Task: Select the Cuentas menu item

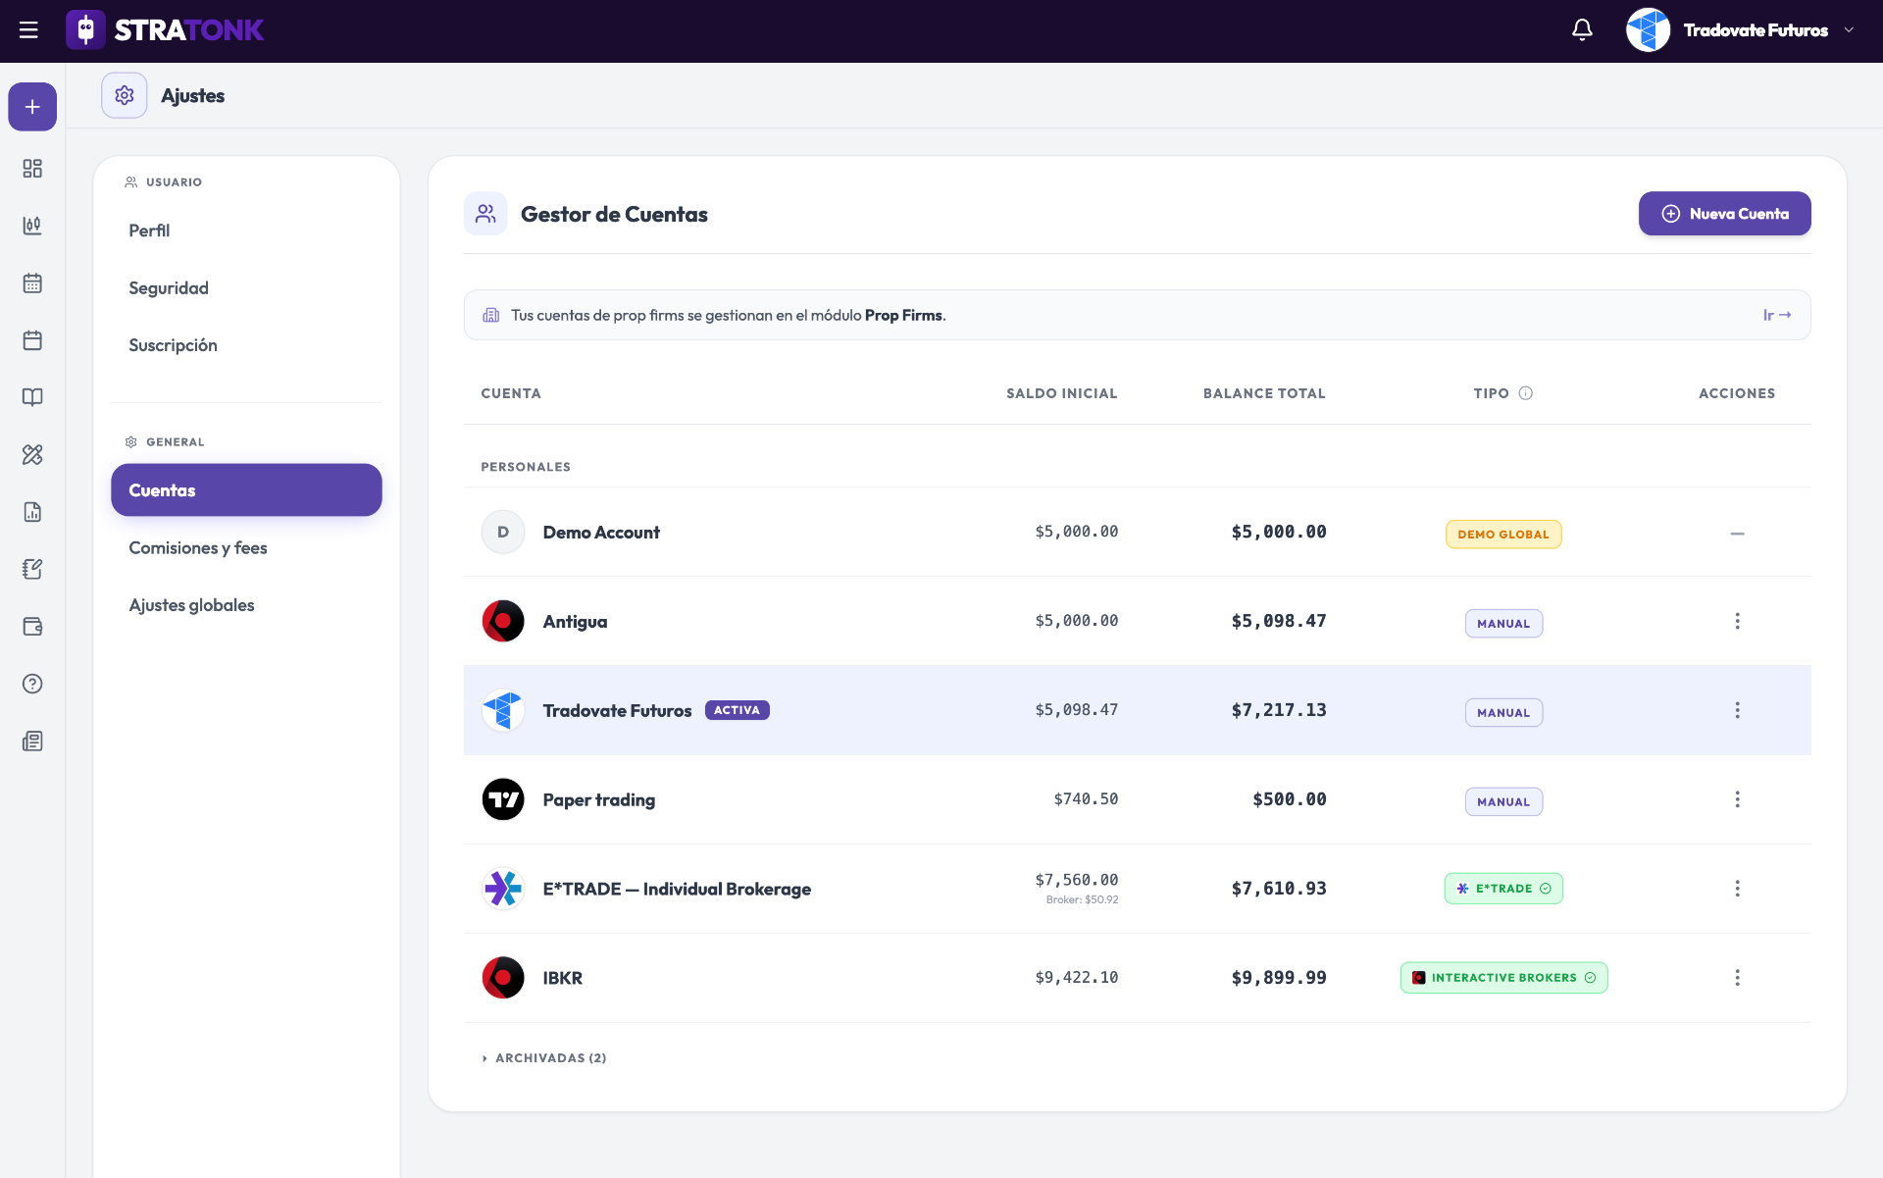Action: (246, 490)
